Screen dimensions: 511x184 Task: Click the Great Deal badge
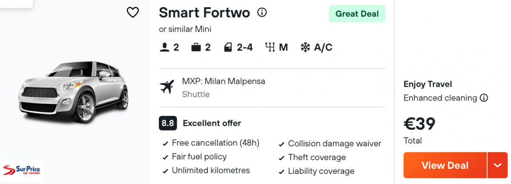pos(357,14)
